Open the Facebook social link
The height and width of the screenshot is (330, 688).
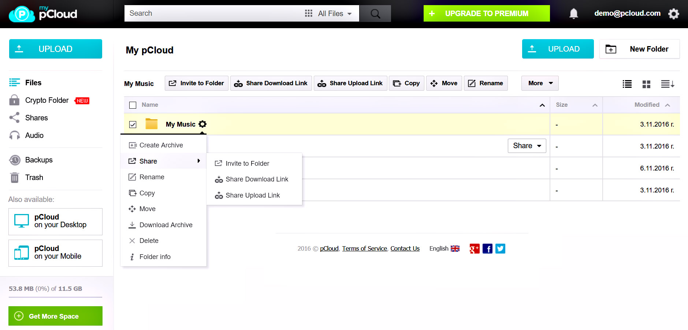[487, 249]
